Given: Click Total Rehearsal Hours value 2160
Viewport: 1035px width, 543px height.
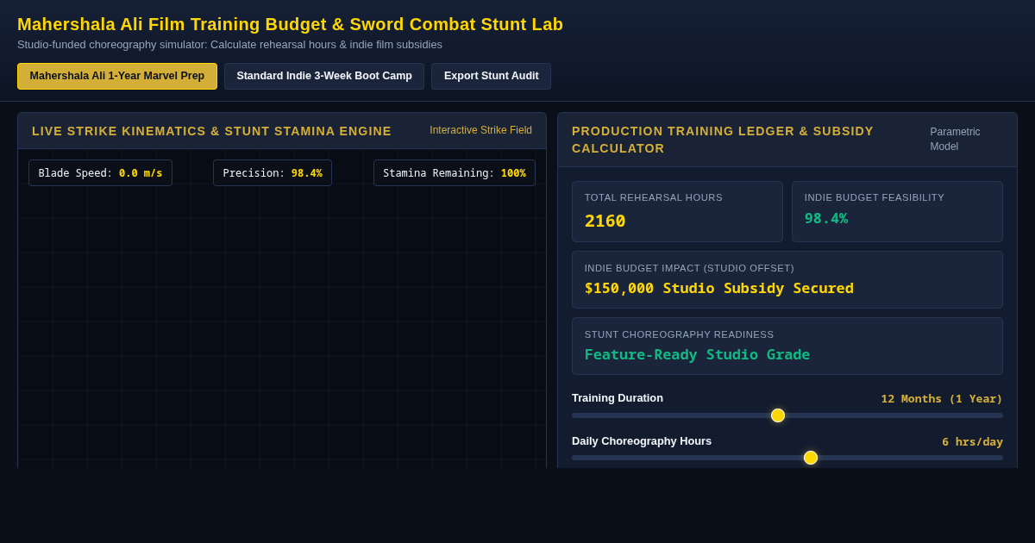Looking at the screenshot, I should [605, 221].
